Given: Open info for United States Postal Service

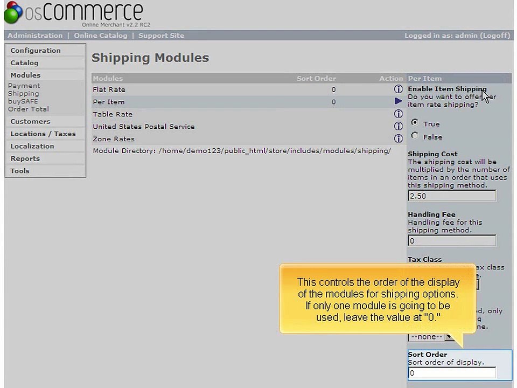Looking at the screenshot, I should click(x=398, y=126).
